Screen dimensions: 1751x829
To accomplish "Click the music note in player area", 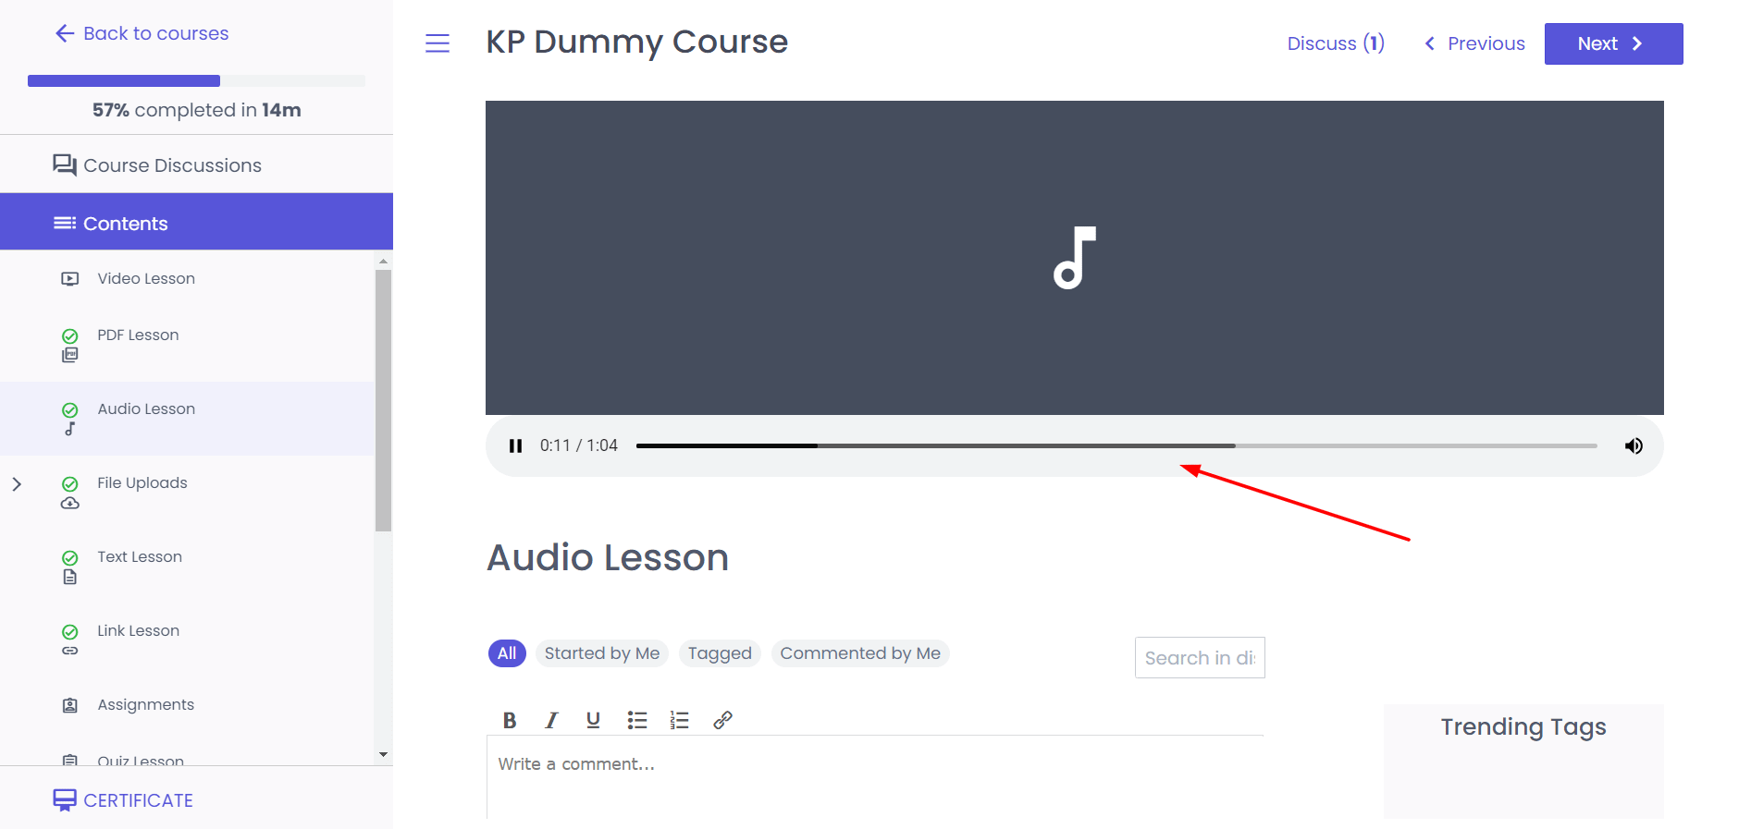I will (x=1074, y=258).
